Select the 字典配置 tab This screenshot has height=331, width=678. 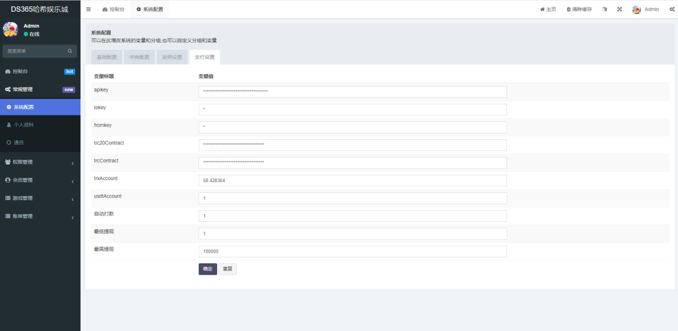[x=139, y=57]
